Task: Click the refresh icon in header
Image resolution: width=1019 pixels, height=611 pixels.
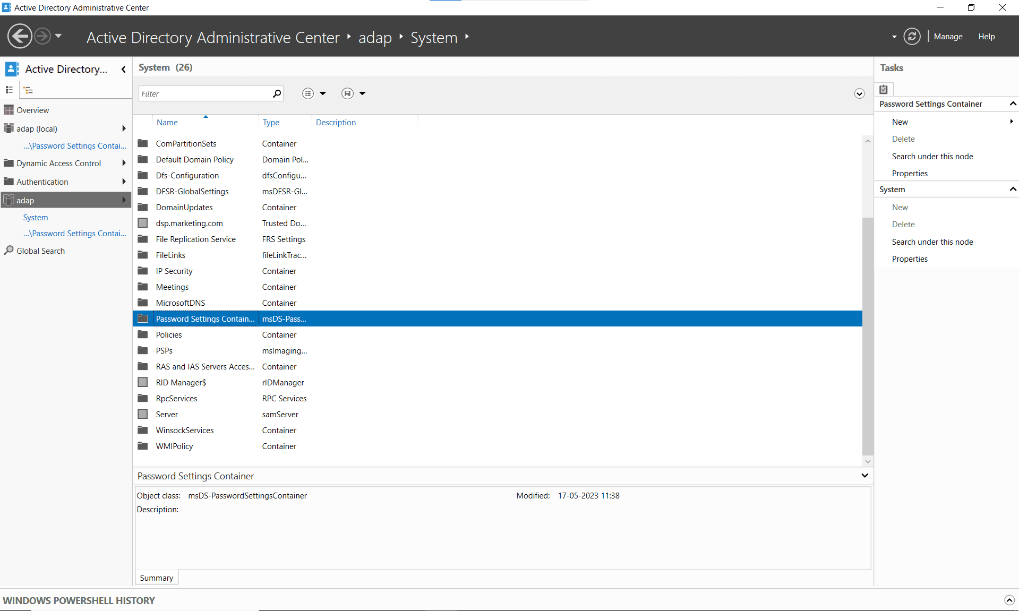Action: click(912, 37)
